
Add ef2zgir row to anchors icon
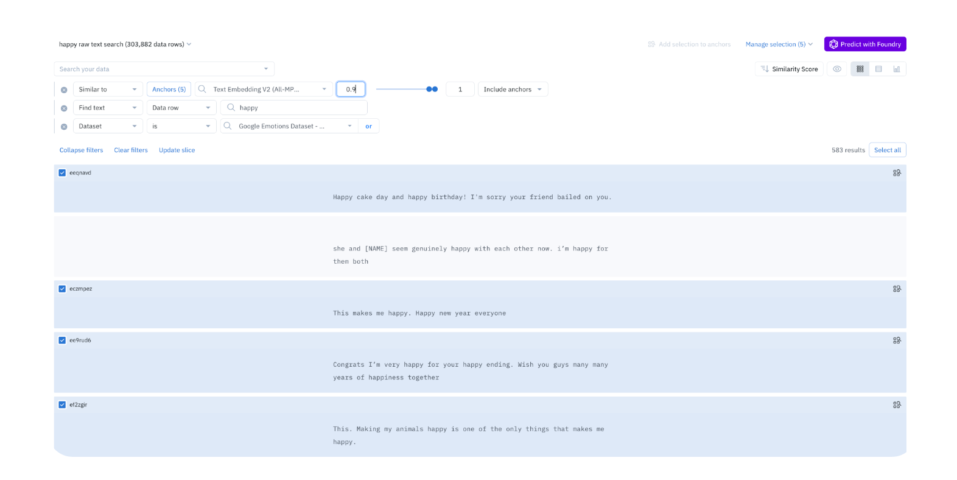point(897,404)
